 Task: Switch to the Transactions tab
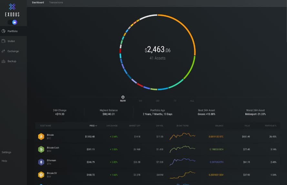click(x=56, y=2)
